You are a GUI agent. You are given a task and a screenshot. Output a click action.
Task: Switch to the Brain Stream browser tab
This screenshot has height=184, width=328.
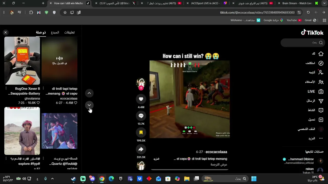[298, 3]
